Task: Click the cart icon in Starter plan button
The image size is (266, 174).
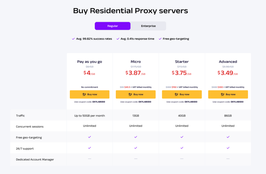Action: pos(176,94)
